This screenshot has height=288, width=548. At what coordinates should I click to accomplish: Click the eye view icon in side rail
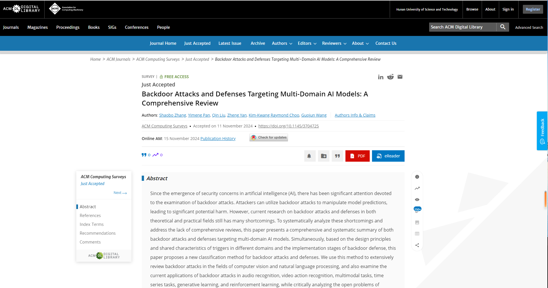coord(417,200)
